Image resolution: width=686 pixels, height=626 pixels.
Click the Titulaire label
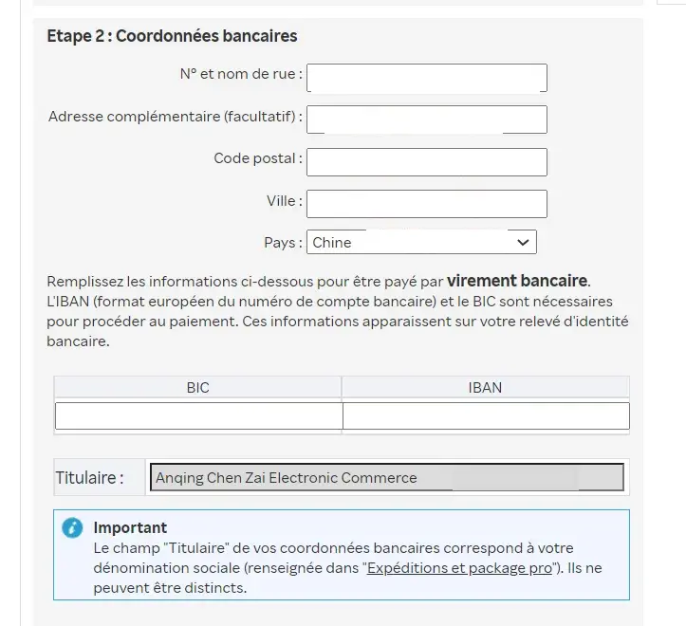coord(89,478)
